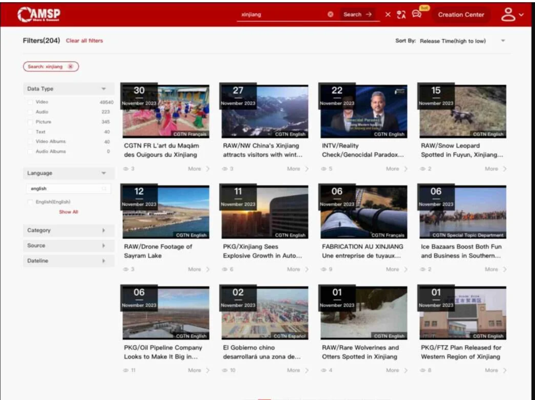The width and height of the screenshot is (535, 400).
Task: Click view count eye icon for Genocidal Paradox video
Action: coord(324,169)
